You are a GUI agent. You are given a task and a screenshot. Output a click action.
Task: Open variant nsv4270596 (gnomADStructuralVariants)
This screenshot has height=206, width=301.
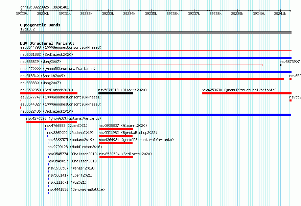click(x=64, y=118)
